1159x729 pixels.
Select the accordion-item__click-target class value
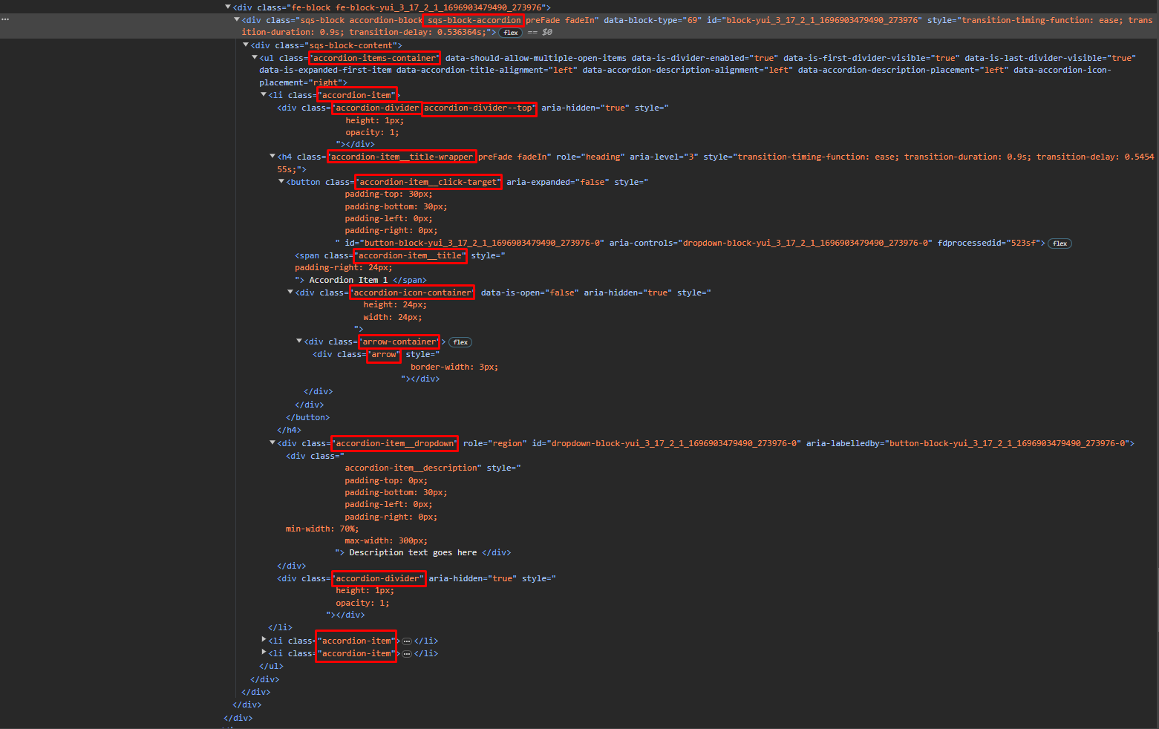tap(428, 182)
